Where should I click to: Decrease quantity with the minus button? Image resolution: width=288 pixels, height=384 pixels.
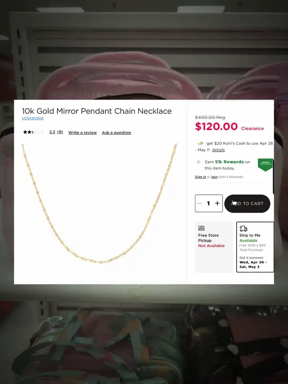pyautogui.click(x=200, y=203)
